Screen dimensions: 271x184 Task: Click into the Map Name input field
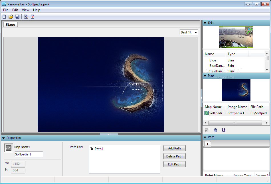[x=29, y=154]
